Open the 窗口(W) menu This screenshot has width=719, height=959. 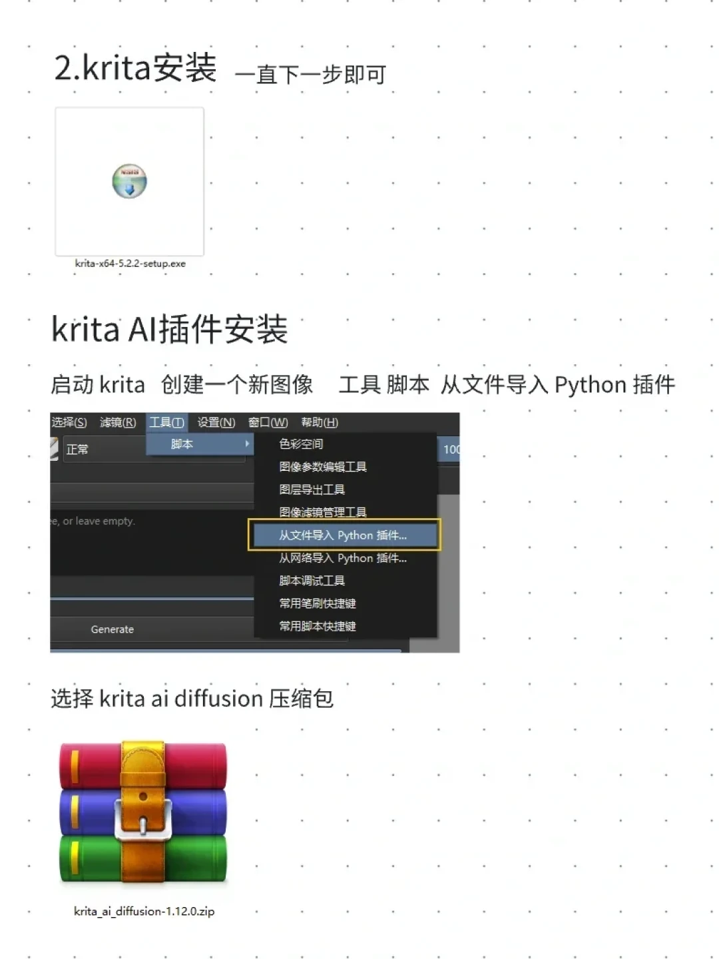(x=268, y=422)
